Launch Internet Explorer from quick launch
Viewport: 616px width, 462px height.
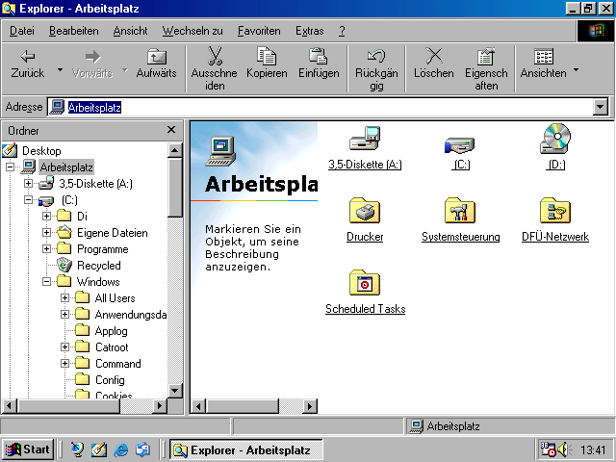[121, 449]
